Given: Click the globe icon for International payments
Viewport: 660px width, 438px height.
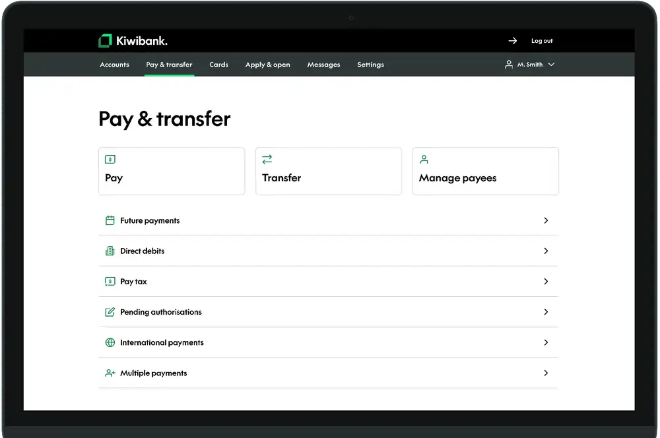Looking at the screenshot, I should (110, 342).
